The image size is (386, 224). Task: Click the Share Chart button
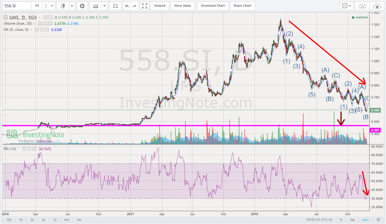[242, 6]
